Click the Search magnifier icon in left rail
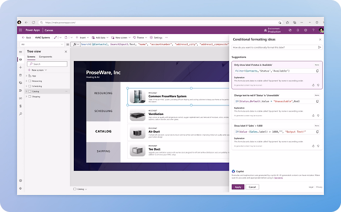 (20, 114)
